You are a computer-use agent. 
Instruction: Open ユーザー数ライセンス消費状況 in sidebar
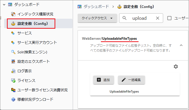click(x=43, y=90)
